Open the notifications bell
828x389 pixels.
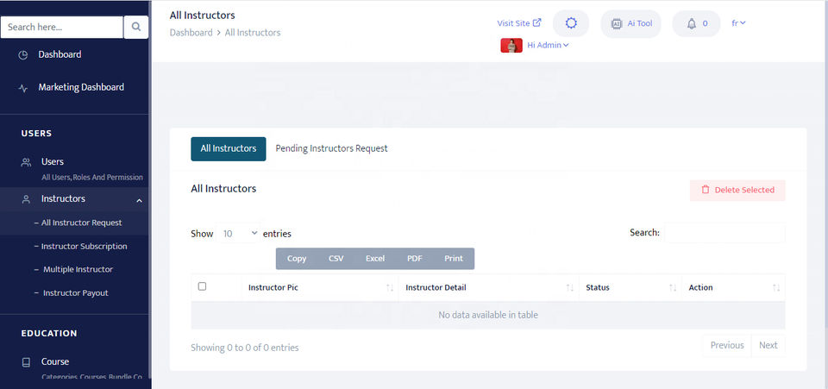coord(692,24)
